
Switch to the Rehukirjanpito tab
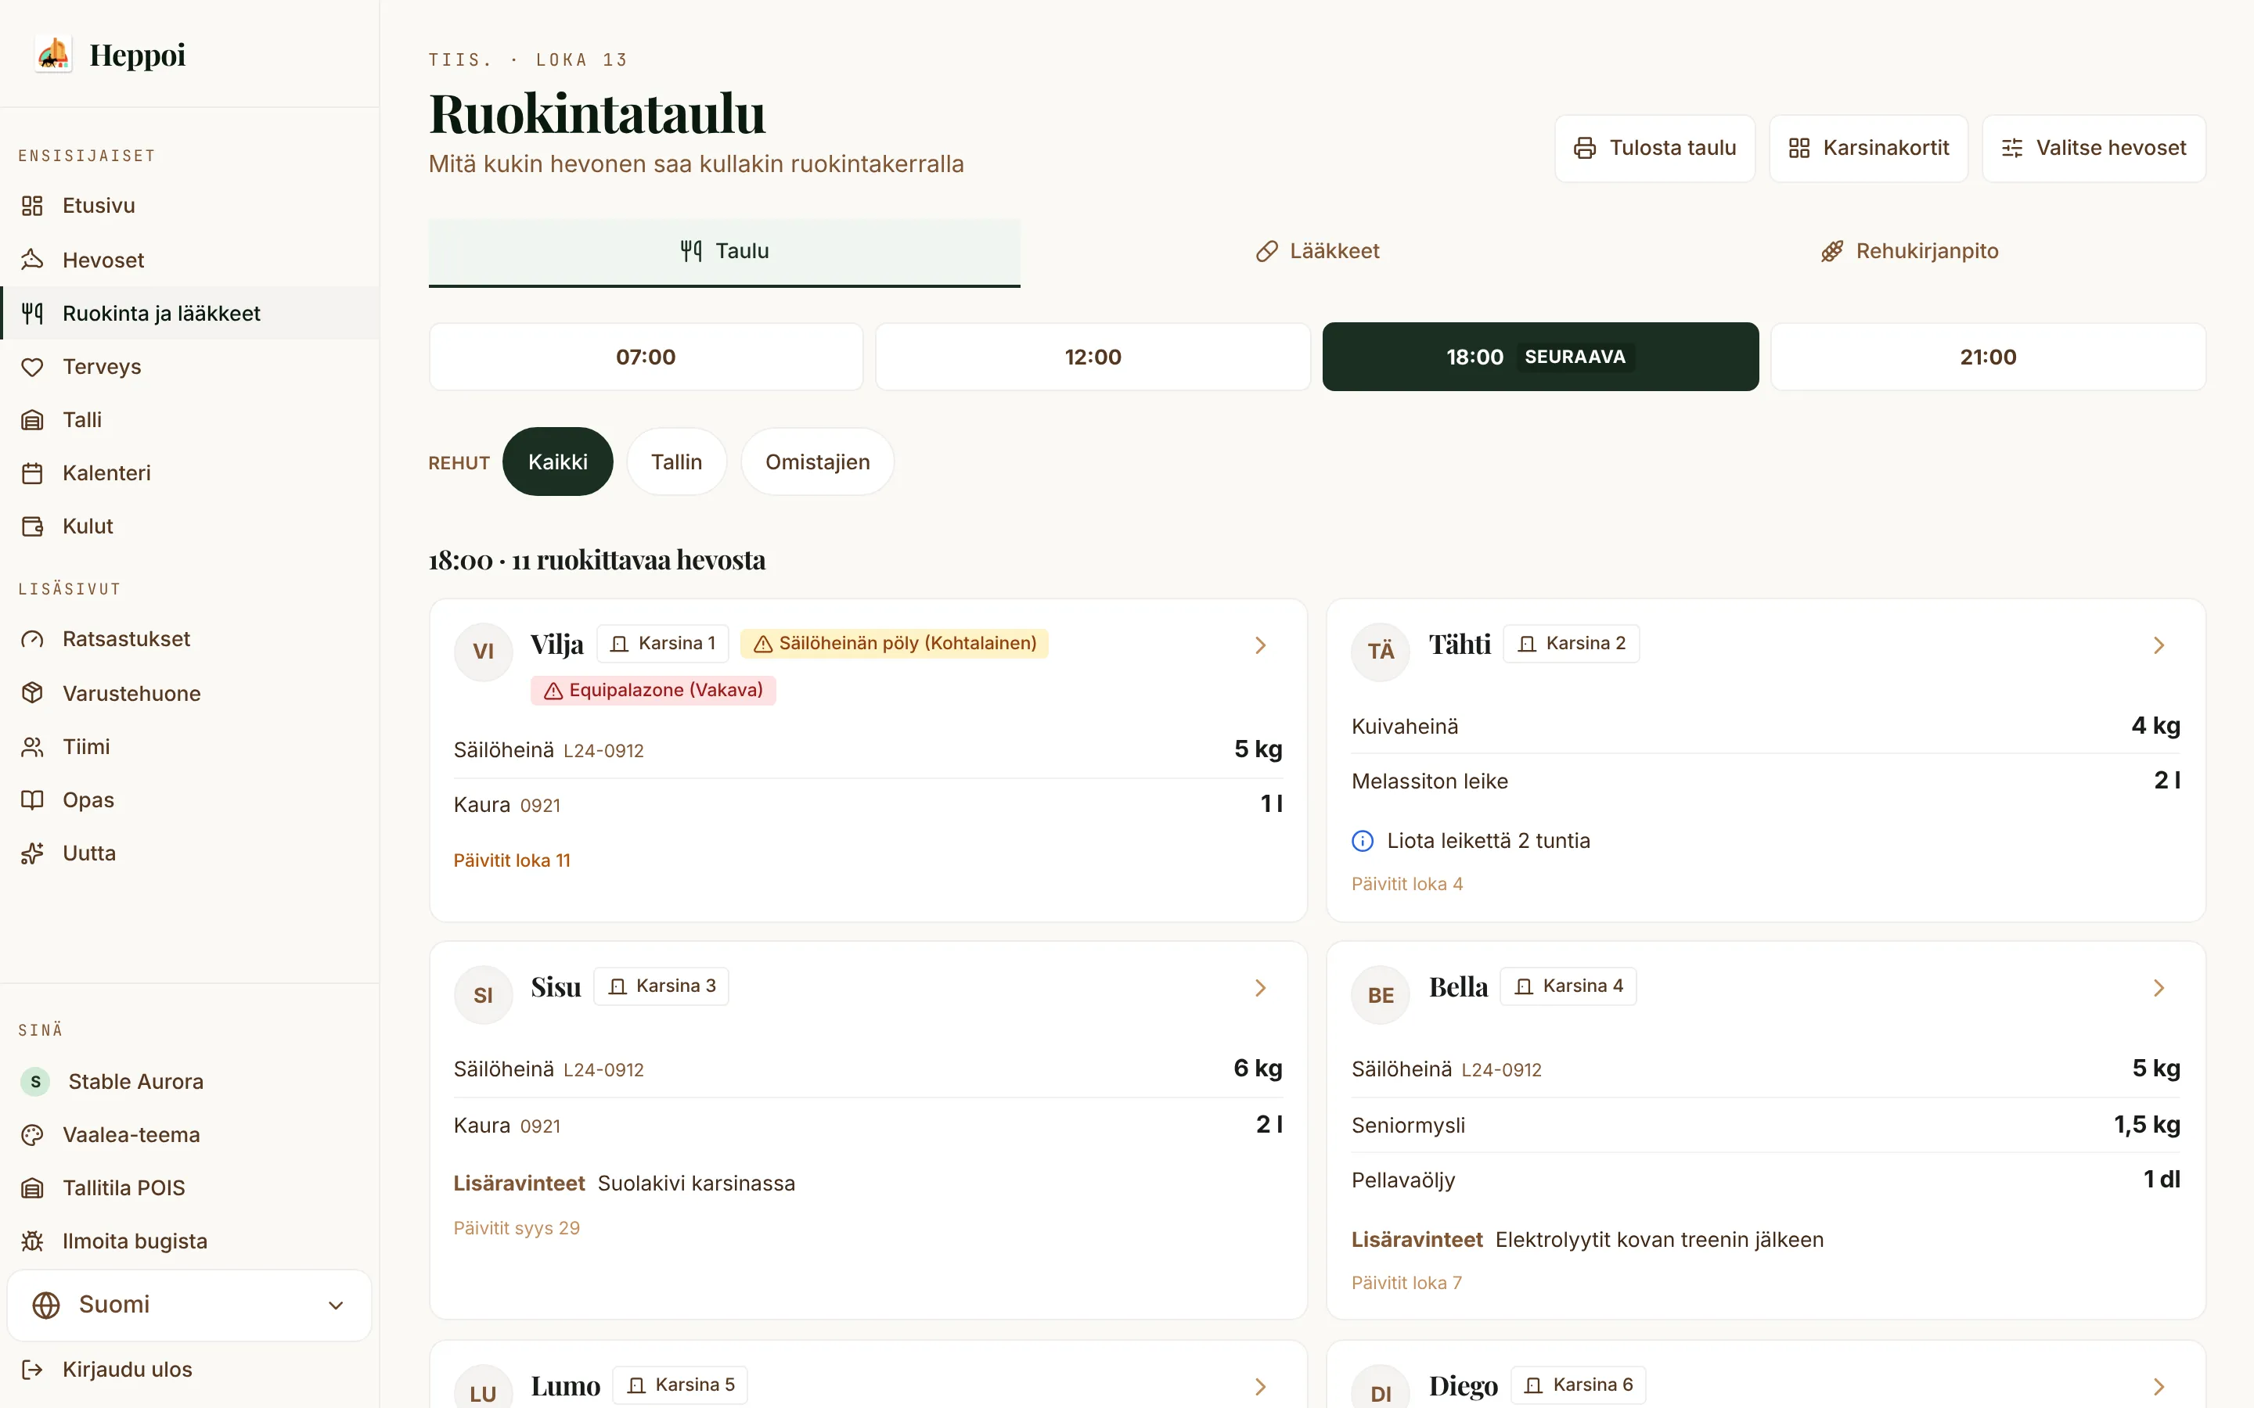coord(1910,251)
